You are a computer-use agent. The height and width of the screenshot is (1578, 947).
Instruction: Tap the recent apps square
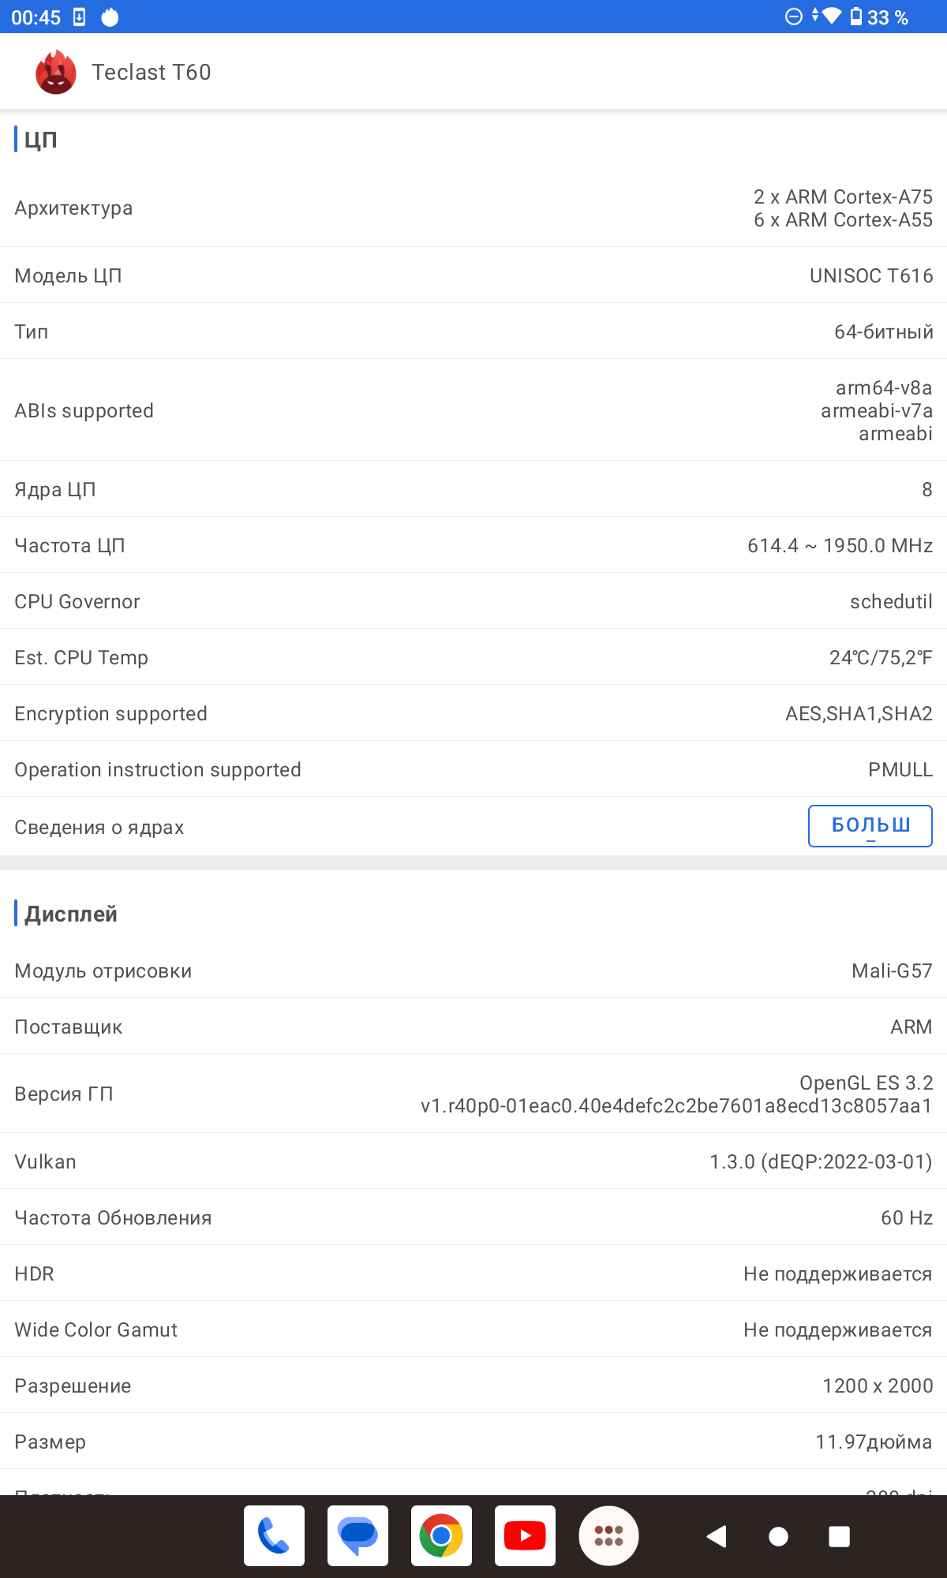(x=839, y=1536)
